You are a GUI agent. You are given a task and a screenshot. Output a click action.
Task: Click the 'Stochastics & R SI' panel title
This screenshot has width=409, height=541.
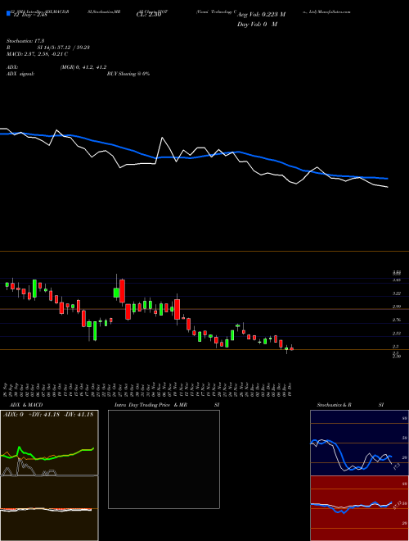[x=350, y=405]
